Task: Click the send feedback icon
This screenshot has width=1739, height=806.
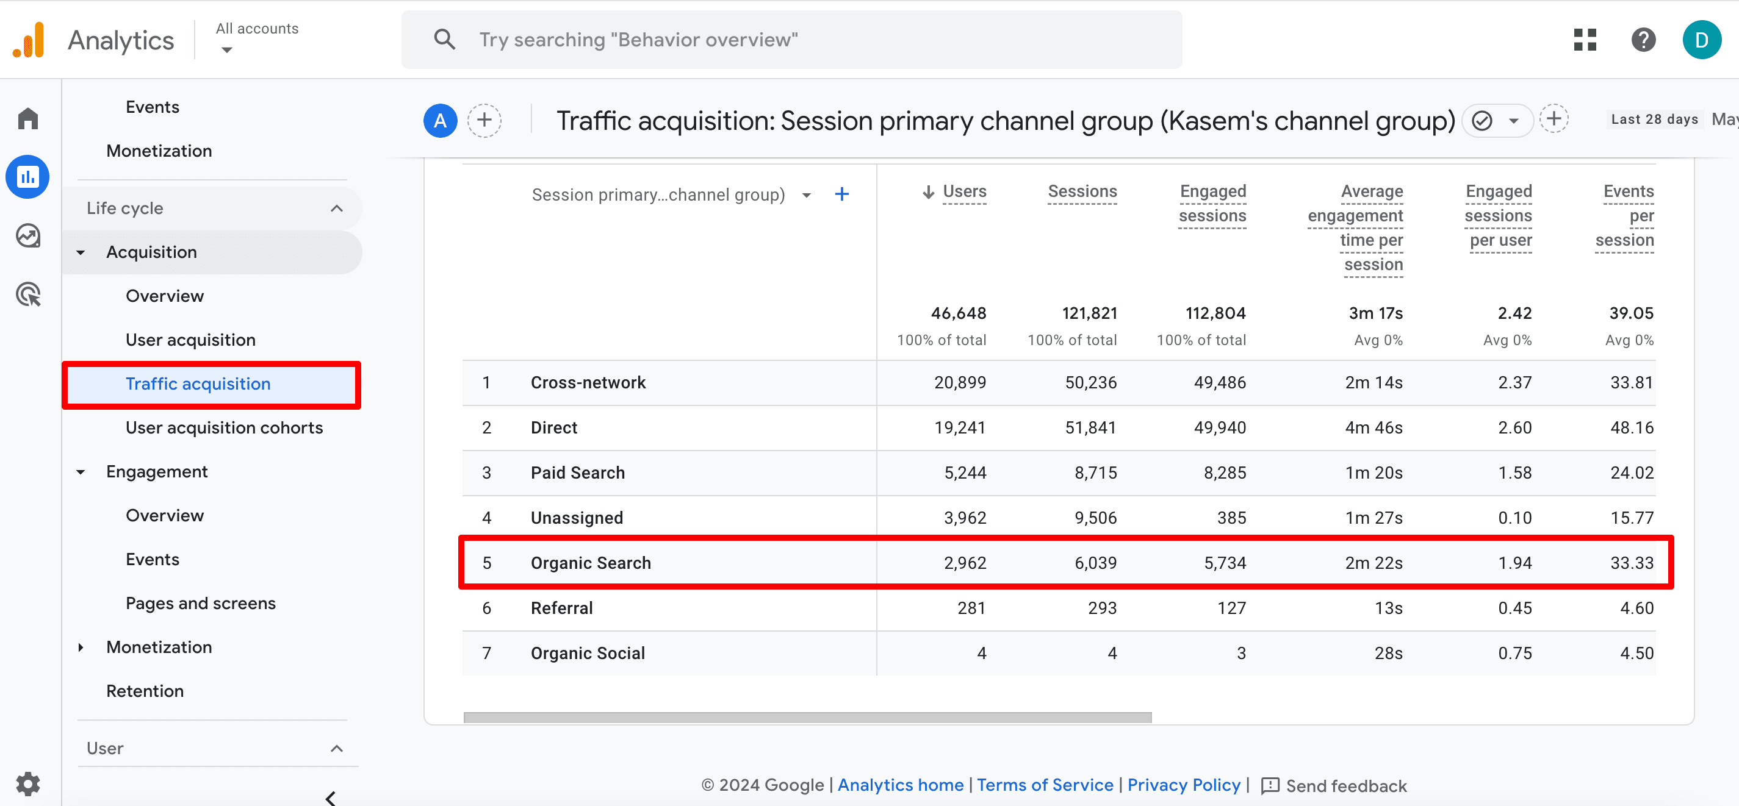Action: click(x=1270, y=785)
